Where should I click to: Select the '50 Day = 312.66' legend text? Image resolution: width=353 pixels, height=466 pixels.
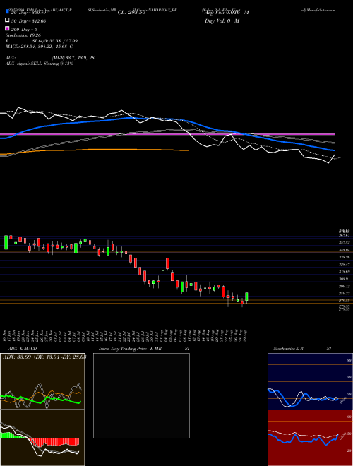[28, 21]
